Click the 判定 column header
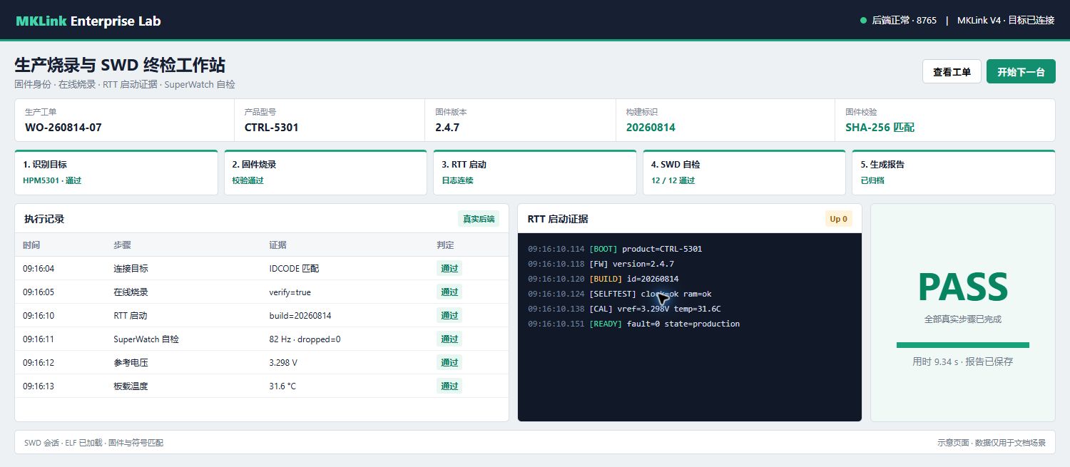This screenshot has width=1070, height=467. coord(446,245)
